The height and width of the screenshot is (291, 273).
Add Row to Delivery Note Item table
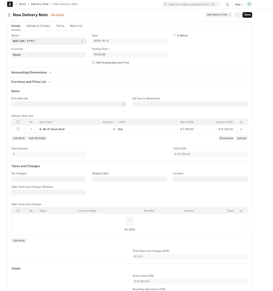19,138
